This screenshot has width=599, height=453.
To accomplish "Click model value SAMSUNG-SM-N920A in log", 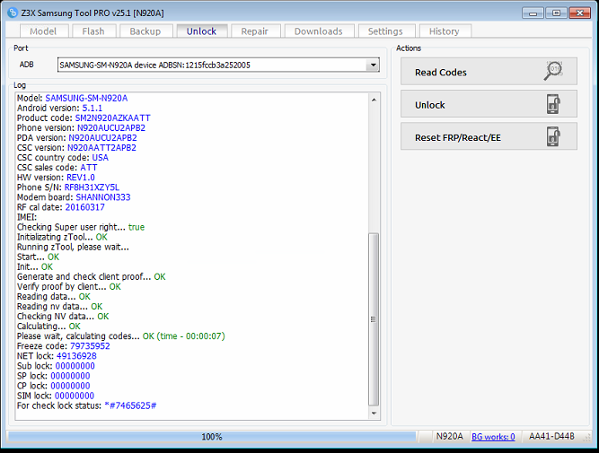I will (86, 99).
